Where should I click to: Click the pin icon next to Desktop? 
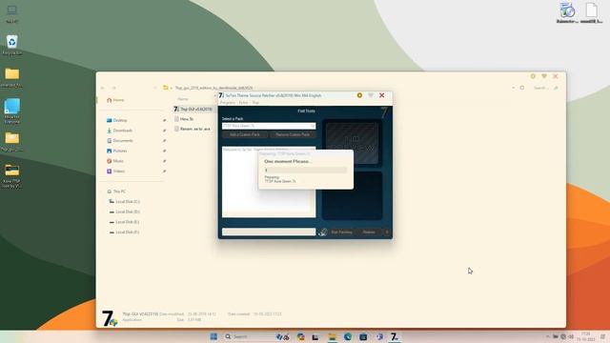click(165, 121)
